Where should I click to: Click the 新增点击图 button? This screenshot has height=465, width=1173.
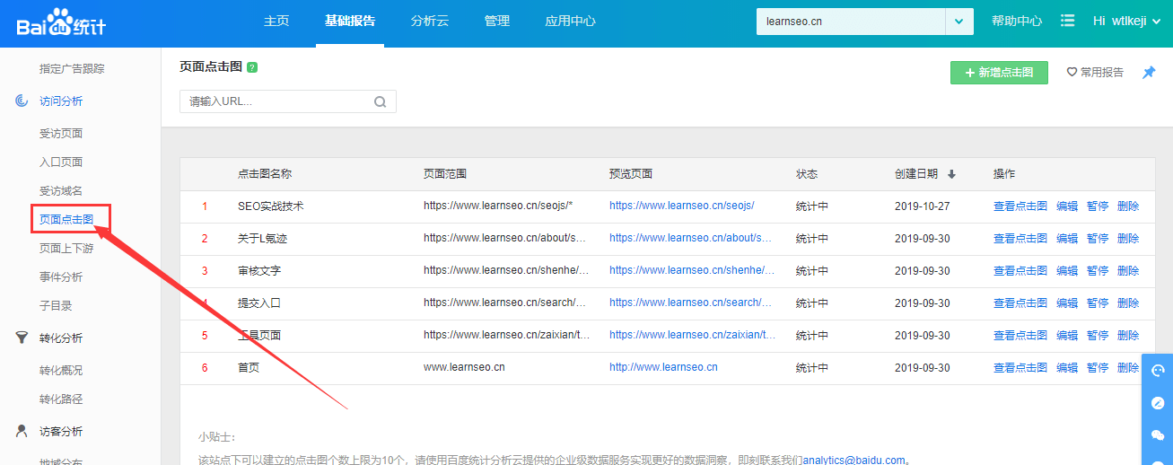point(999,73)
